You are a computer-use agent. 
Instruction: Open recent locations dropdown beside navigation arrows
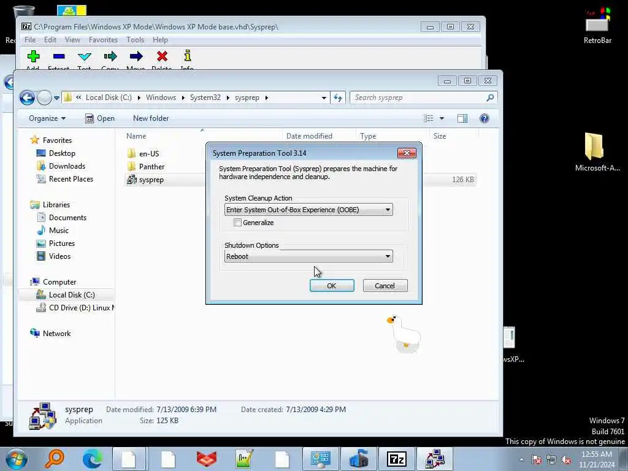click(56, 98)
